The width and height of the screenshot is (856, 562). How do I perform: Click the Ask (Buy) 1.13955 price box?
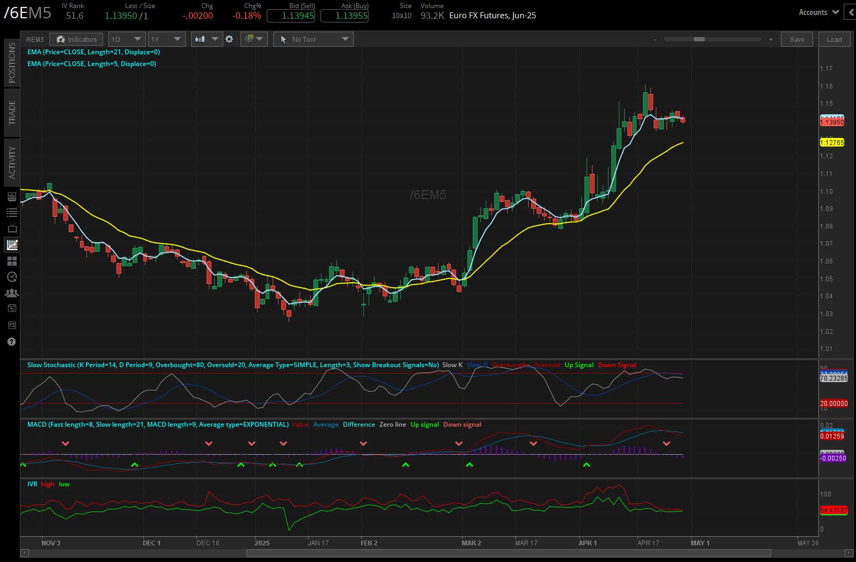click(x=345, y=16)
